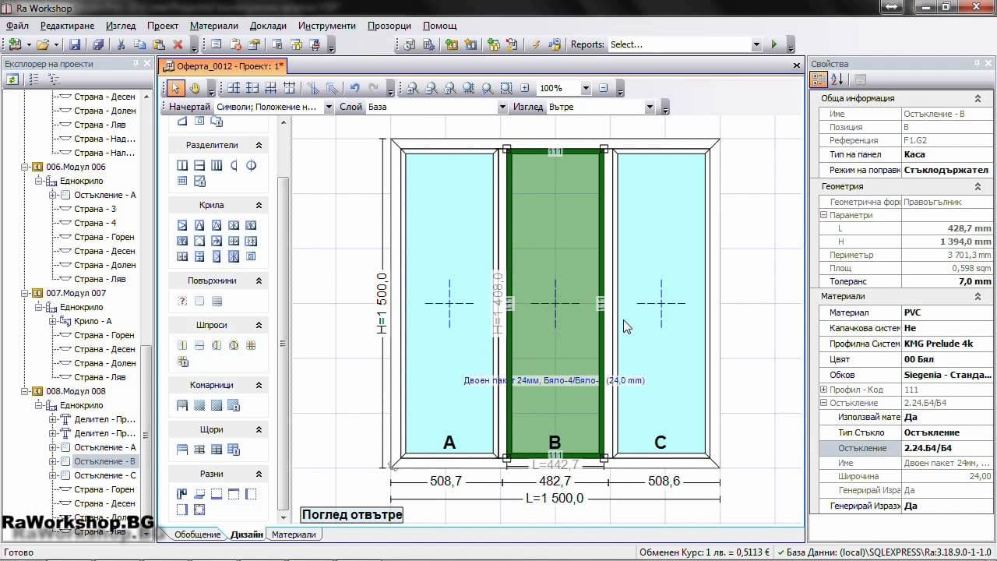
Task: Run the report with the green play icon
Action: (774, 44)
